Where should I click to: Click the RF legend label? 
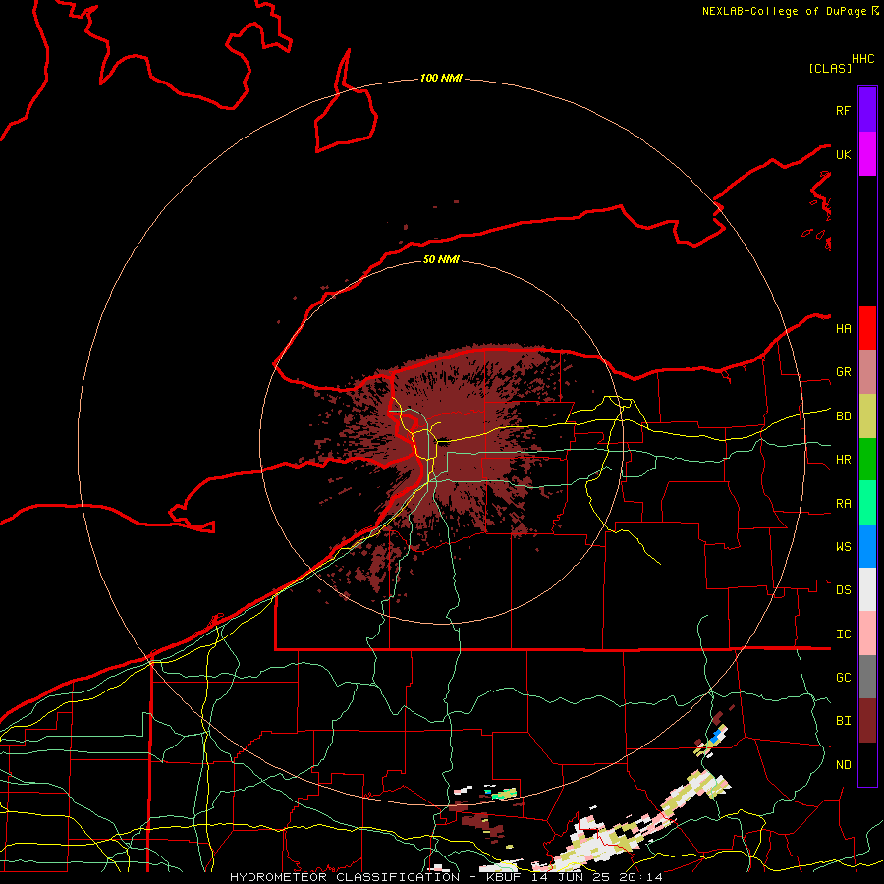pyautogui.click(x=843, y=110)
